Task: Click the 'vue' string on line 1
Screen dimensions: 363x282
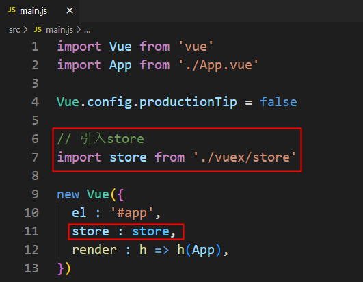Action: click(x=196, y=47)
